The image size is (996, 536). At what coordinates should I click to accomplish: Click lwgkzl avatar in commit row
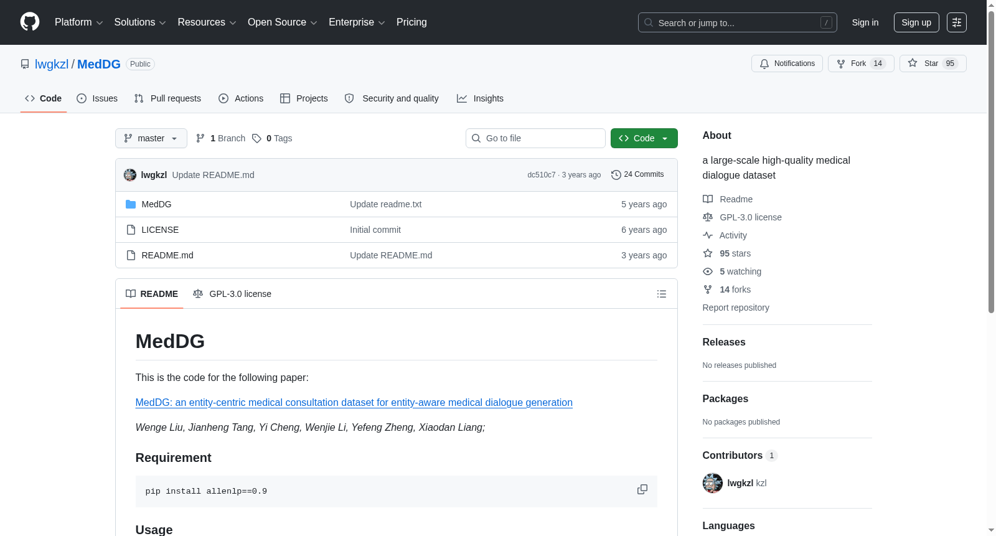(130, 175)
